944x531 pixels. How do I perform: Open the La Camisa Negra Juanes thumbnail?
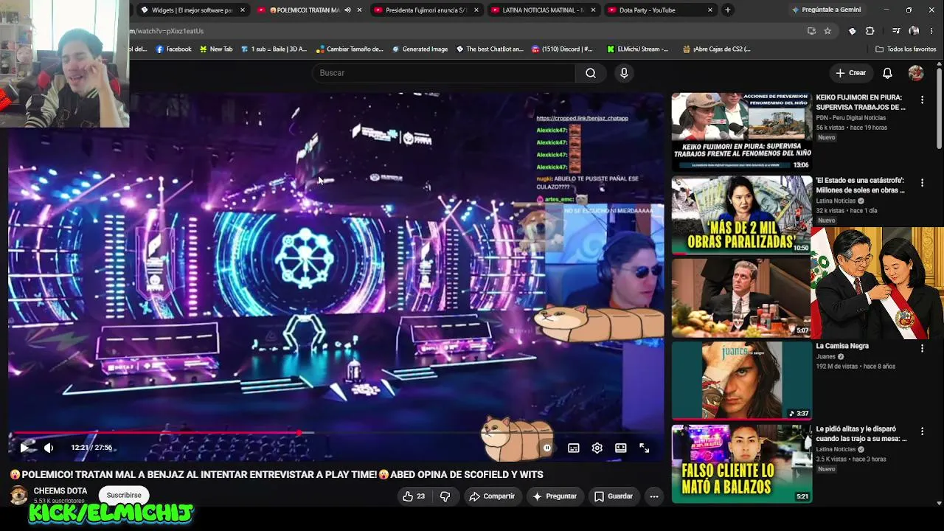coord(741,381)
